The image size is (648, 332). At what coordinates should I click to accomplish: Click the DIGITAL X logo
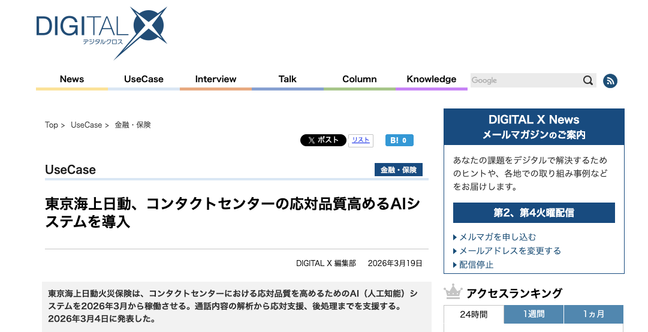[101, 31]
